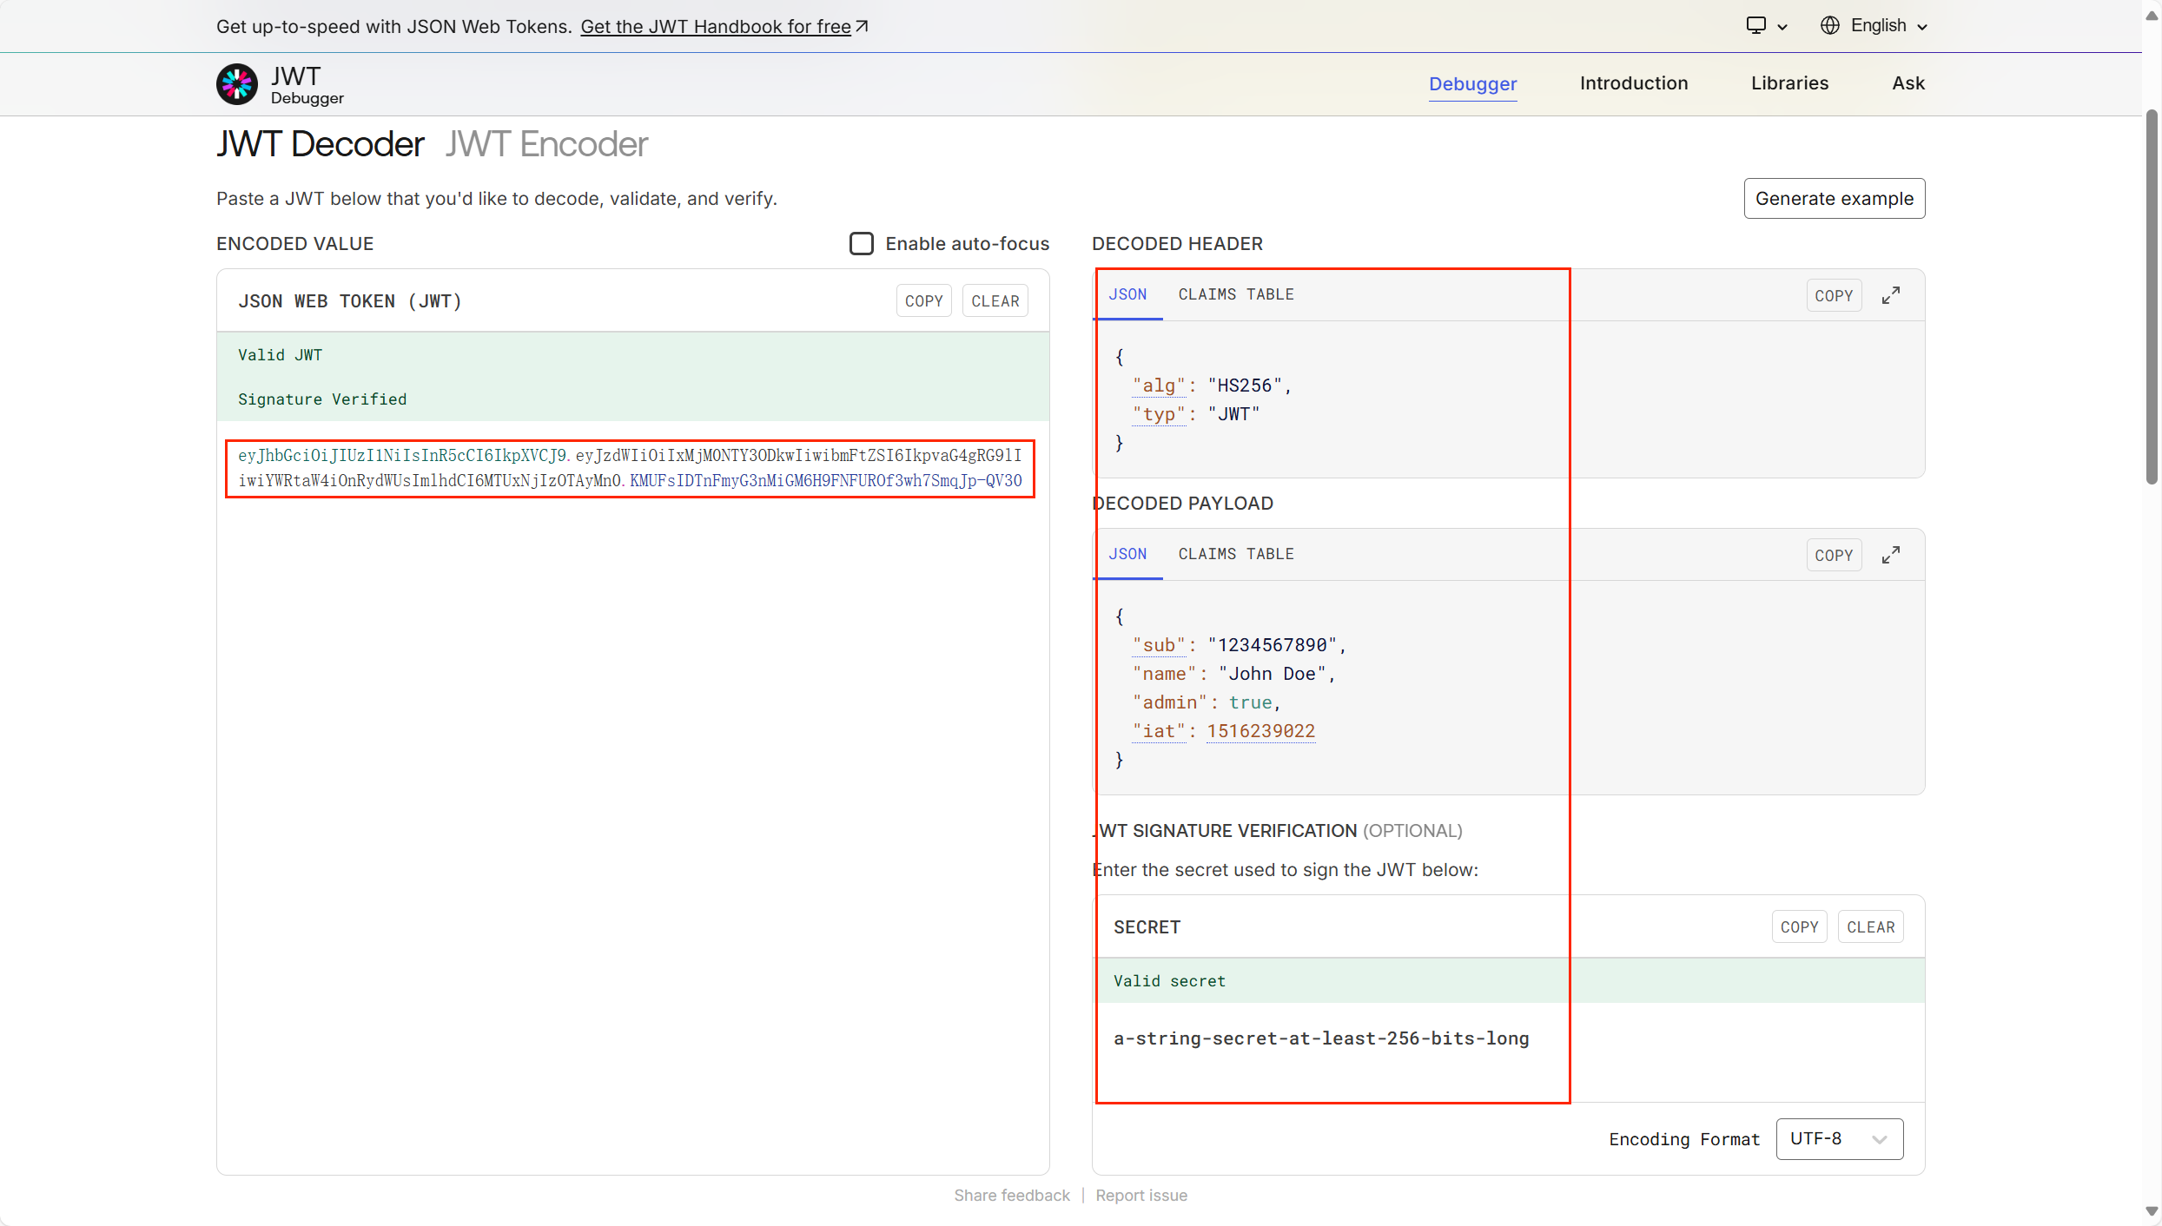Expand the Decoded Payload panel to fullscreen
2162x1226 pixels.
pos(1890,556)
